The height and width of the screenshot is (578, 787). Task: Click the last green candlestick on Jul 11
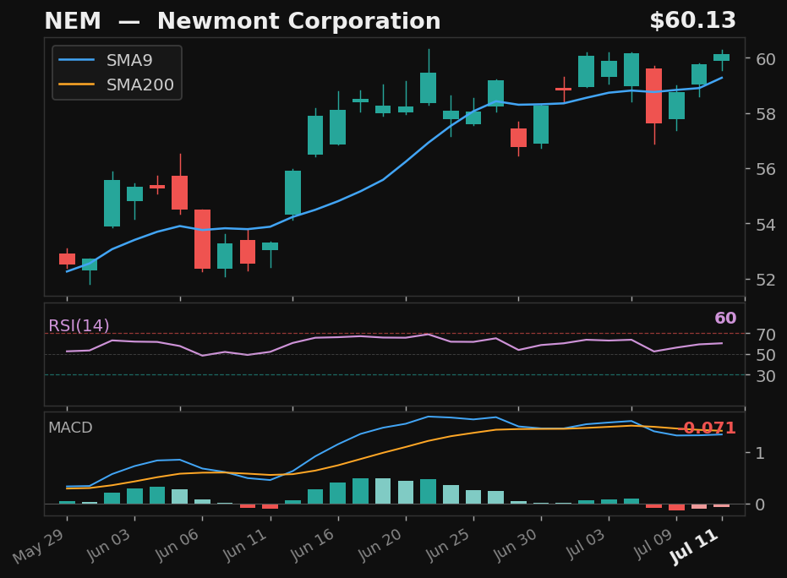722,57
